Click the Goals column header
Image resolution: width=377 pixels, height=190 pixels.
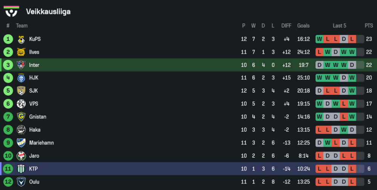303,26
